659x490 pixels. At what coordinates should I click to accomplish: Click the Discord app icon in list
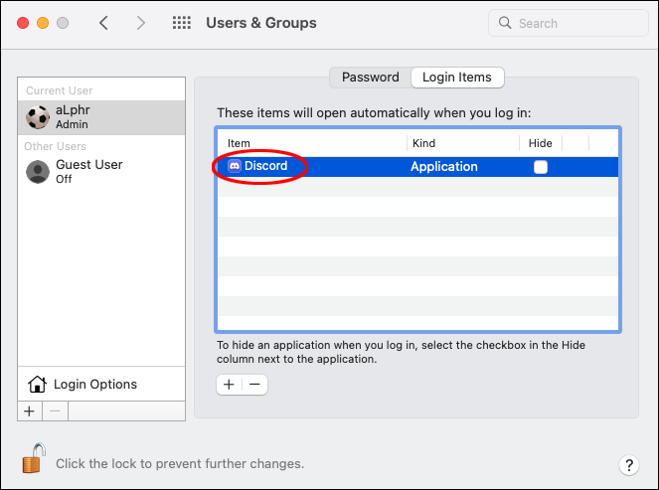pos(235,166)
